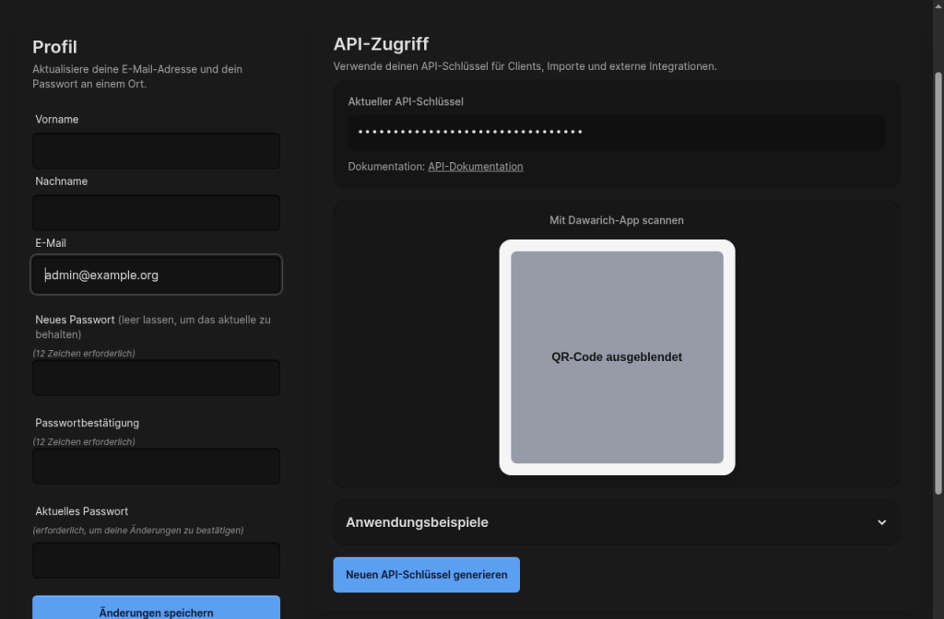Expand the Anwendungsbeispiele section
The height and width of the screenshot is (619, 944).
(617, 522)
